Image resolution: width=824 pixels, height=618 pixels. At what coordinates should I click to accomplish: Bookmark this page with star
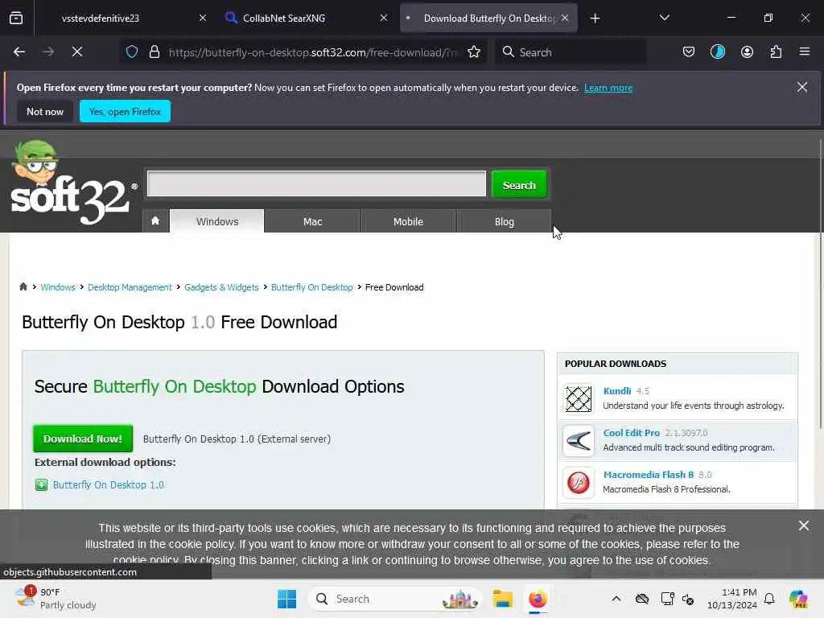474,52
